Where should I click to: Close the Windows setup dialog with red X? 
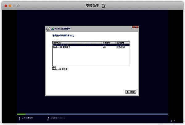pos(135,27)
